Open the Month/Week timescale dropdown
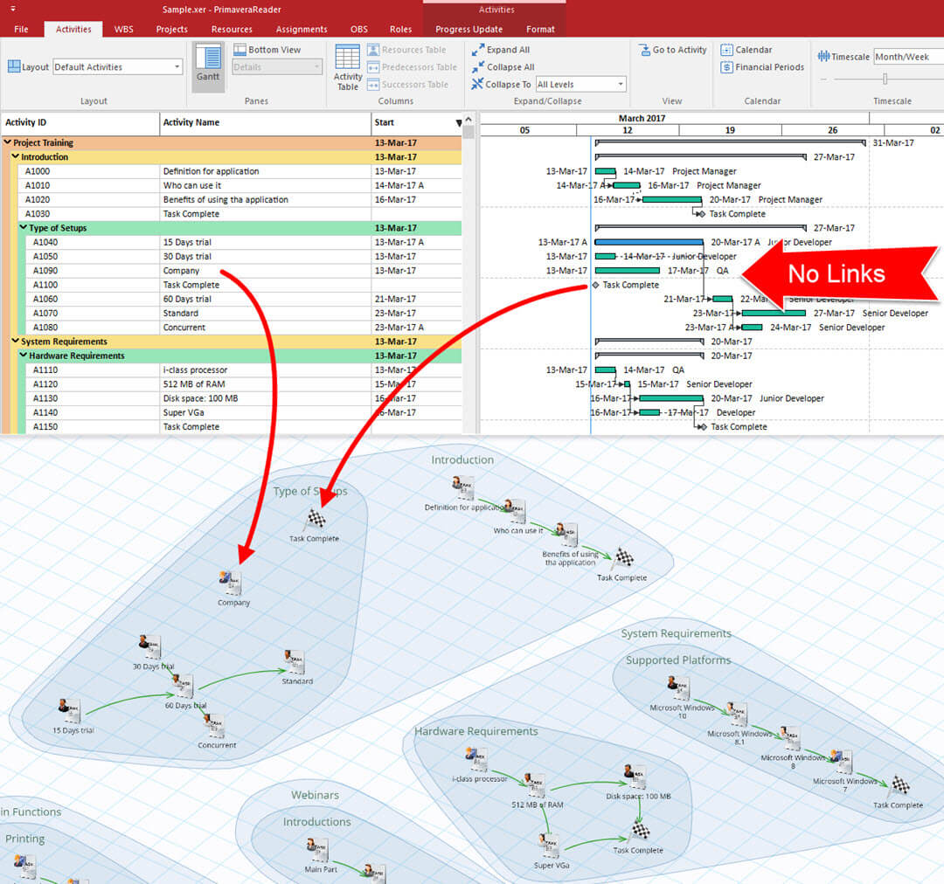The image size is (944, 884). tap(907, 57)
